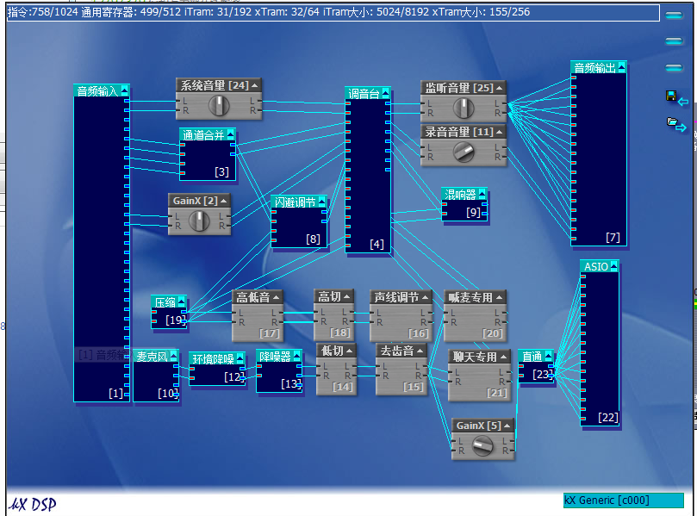This screenshot has height=516, width=697.
Task: Select the 调音台 module via its [4] label
Action: [x=377, y=244]
